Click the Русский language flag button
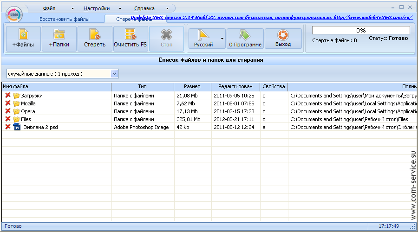 click(204, 39)
